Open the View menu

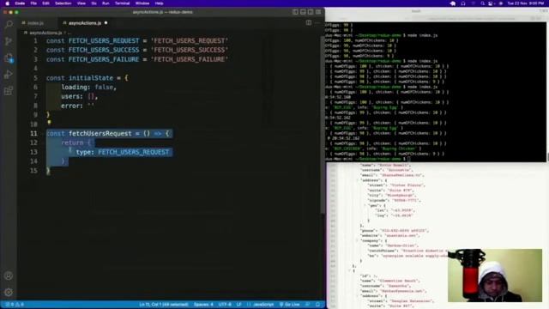(81, 3)
